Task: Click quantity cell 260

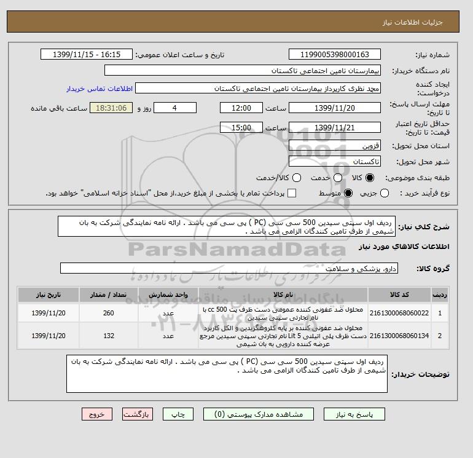Action: coord(109,313)
